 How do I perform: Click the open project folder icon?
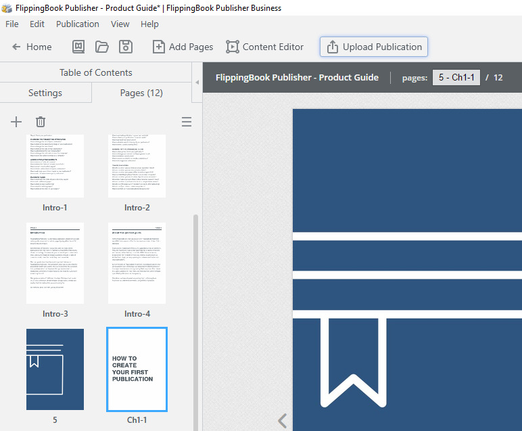coord(102,47)
